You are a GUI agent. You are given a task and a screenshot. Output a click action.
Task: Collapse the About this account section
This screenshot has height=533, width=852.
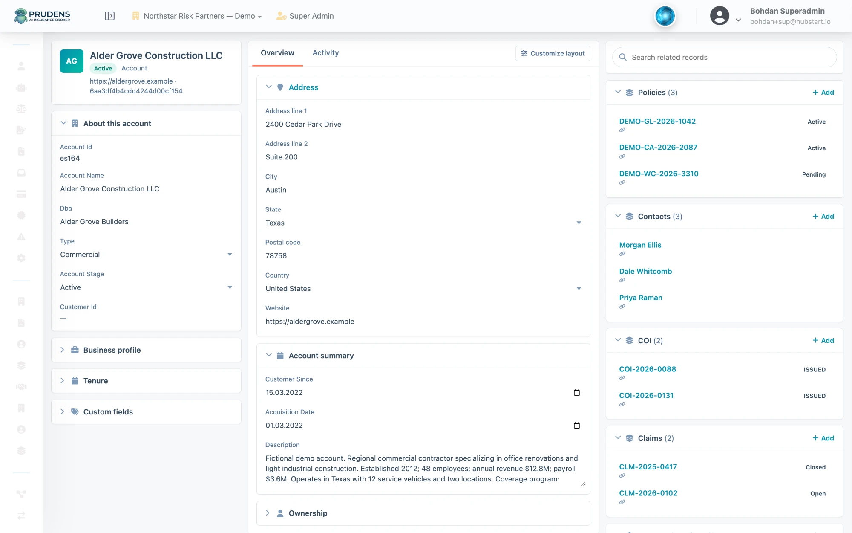click(63, 123)
